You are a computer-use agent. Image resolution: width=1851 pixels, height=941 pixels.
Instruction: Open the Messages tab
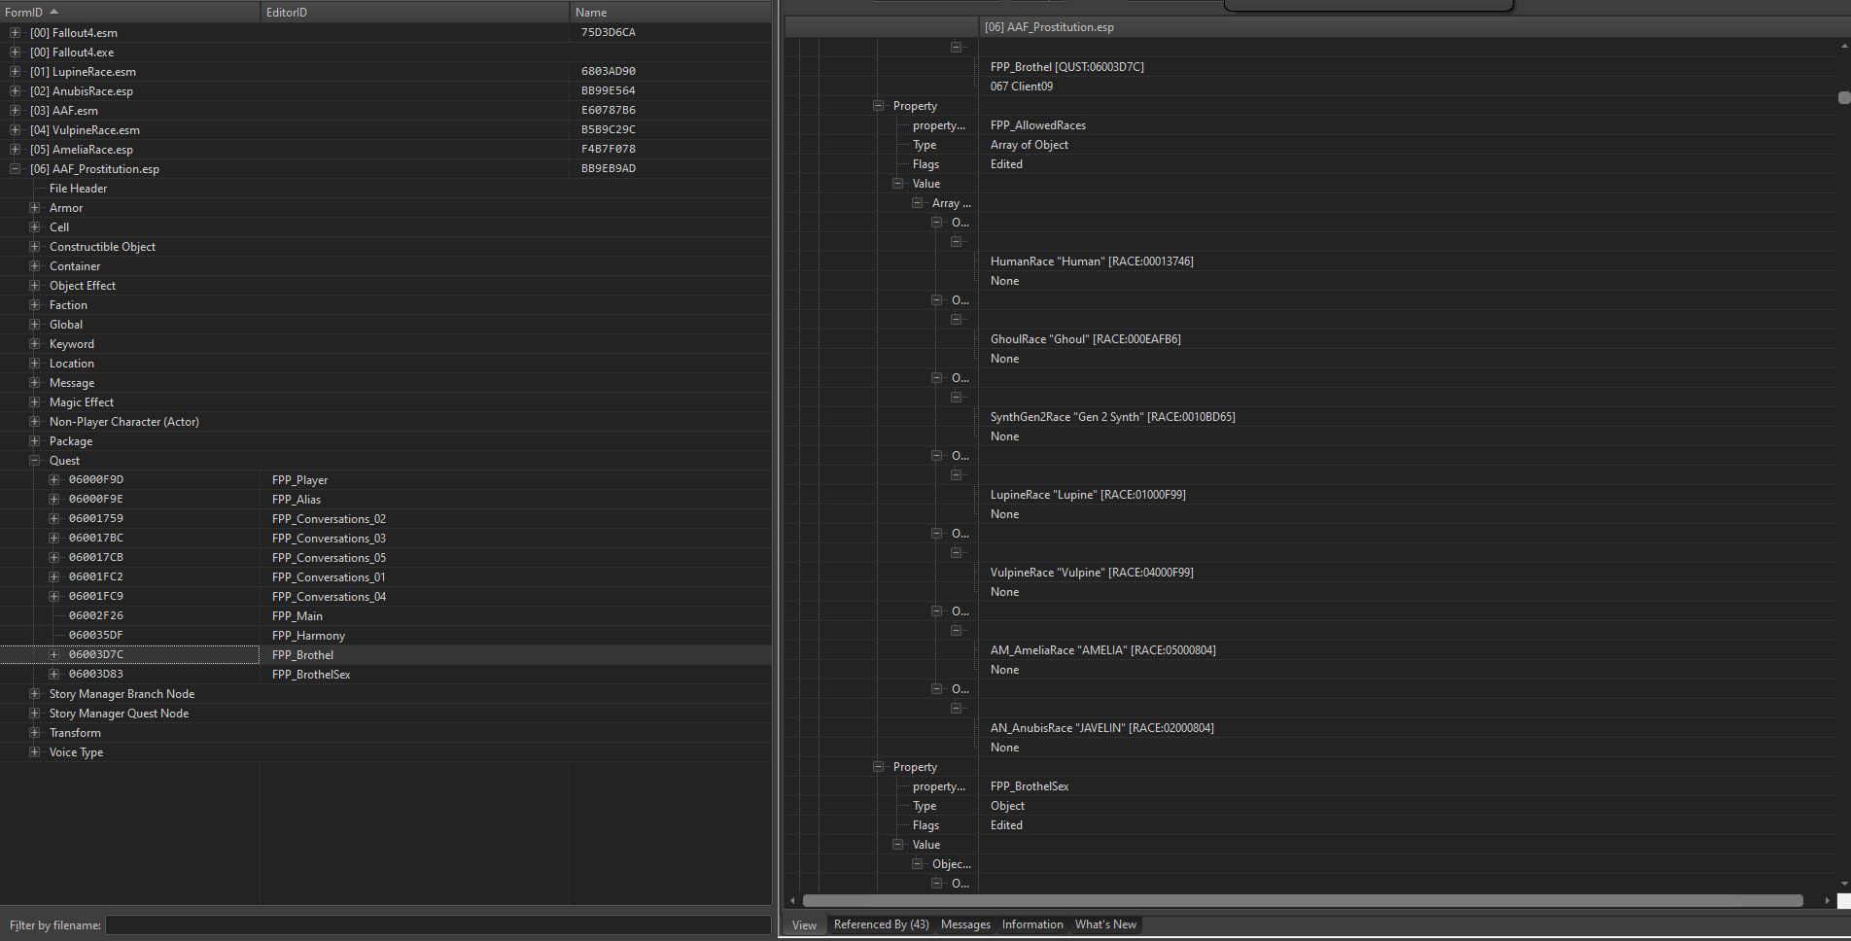click(965, 924)
